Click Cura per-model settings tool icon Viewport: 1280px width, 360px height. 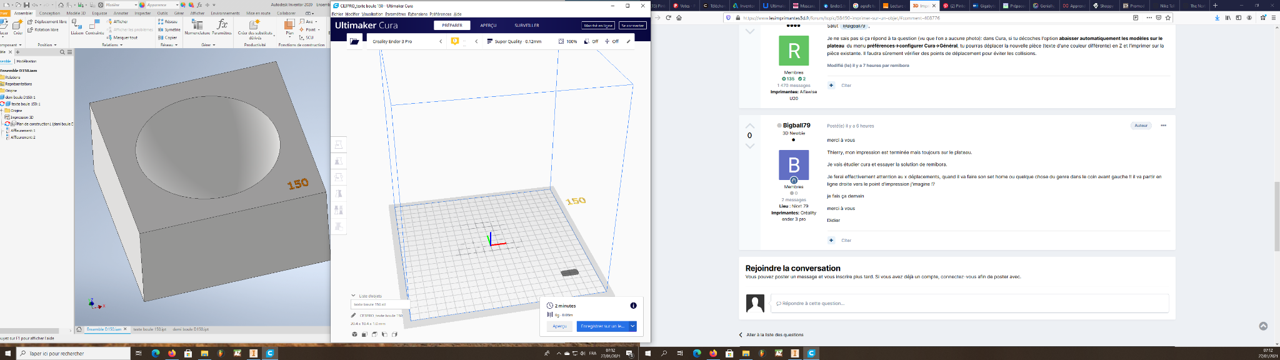(339, 210)
